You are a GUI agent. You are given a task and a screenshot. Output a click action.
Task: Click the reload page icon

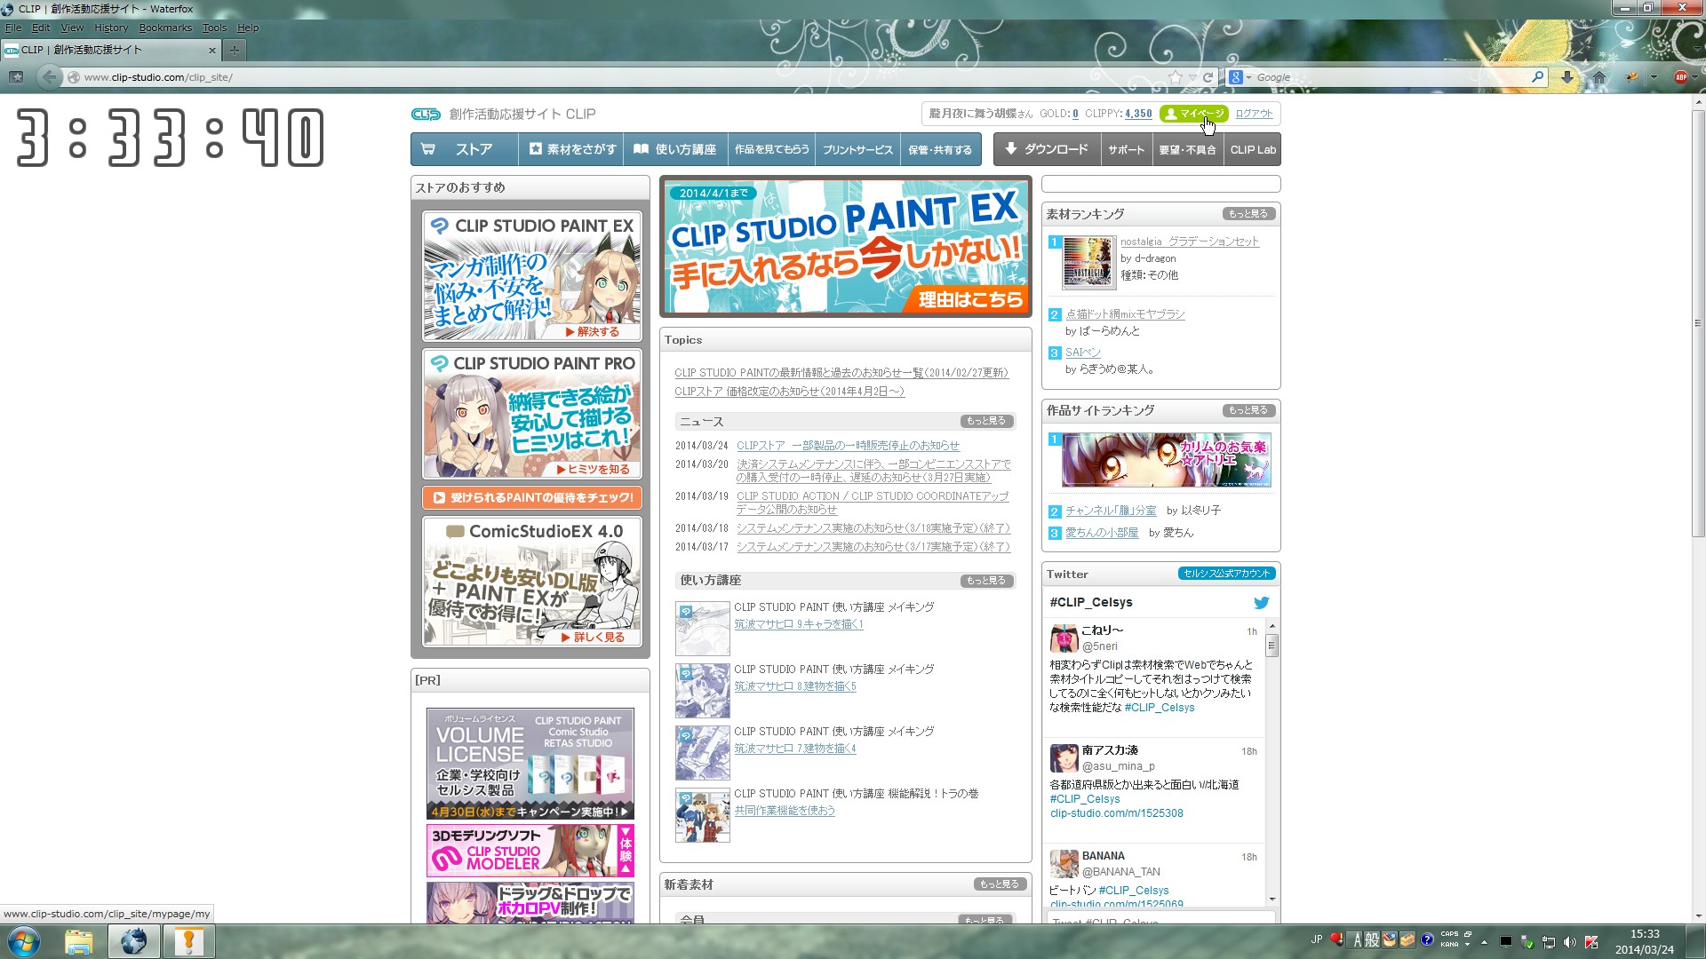1208,77
